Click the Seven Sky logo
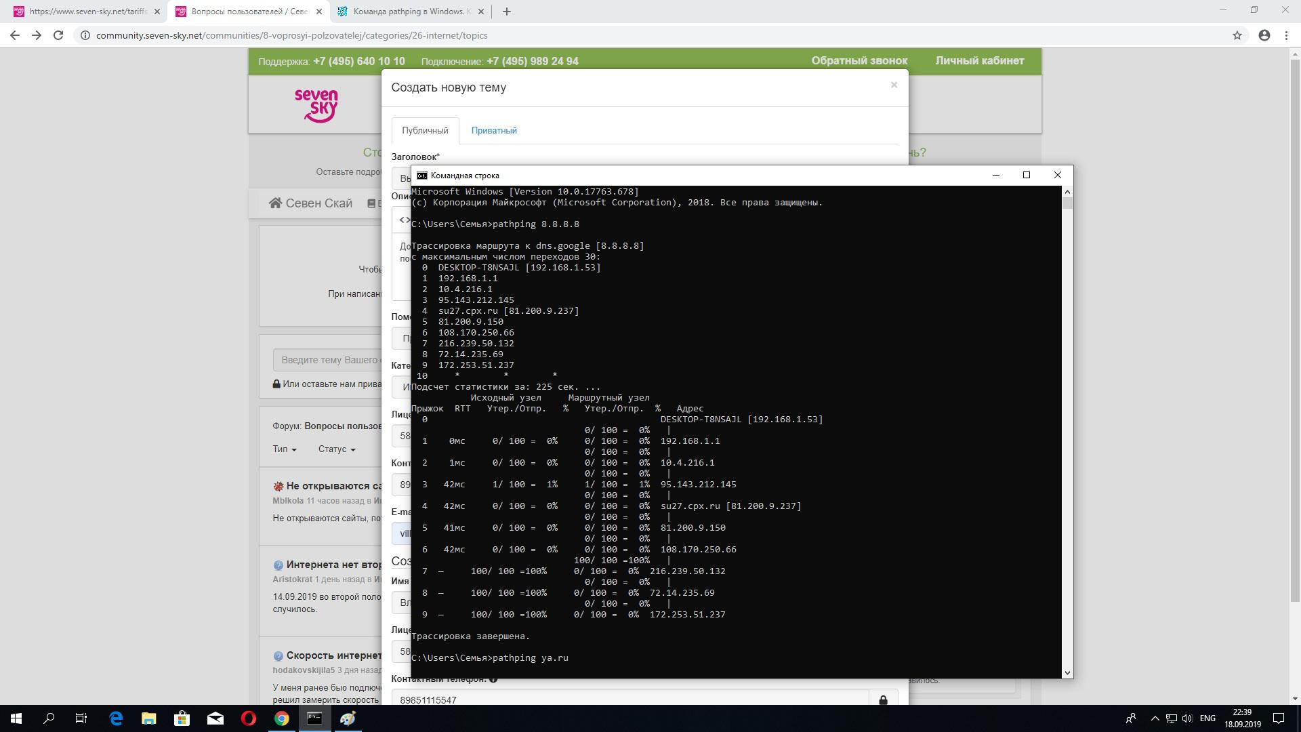The height and width of the screenshot is (732, 1301). pos(316,105)
